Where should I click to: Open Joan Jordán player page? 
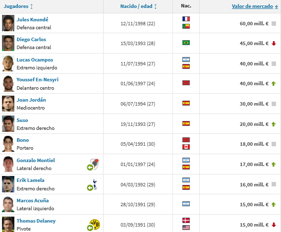coord(31,100)
